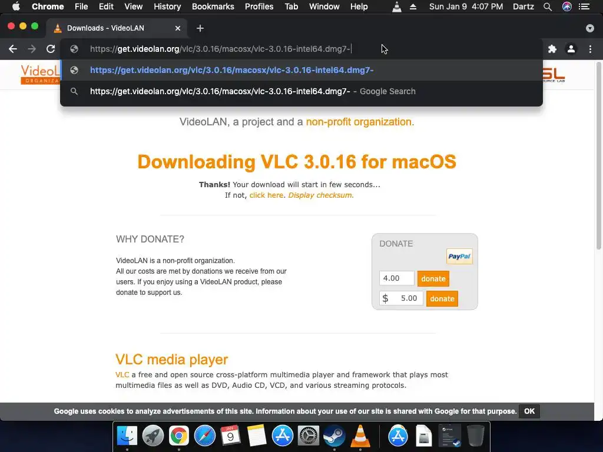Viewport: 603px width, 452px height.
Task: Open the Trash in the Dock
Action: (x=475, y=436)
